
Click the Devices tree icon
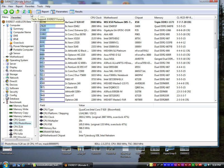tap(7, 85)
